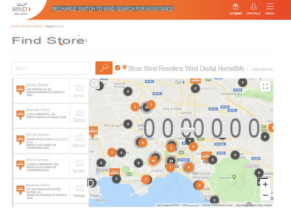Zoom in the map with plus
The image size is (291, 213).
click(x=265, y=184)
